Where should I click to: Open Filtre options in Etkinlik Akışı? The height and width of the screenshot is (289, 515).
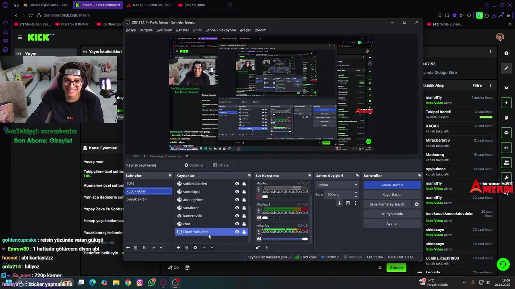coord(477,85)
